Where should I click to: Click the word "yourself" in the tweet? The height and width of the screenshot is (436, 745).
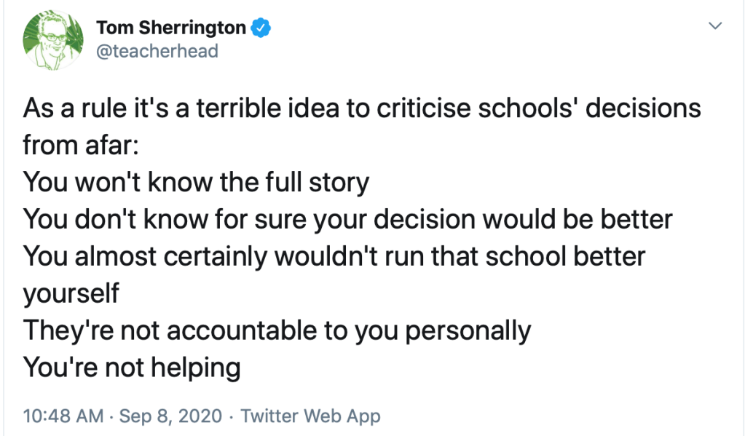coord(71,293)
